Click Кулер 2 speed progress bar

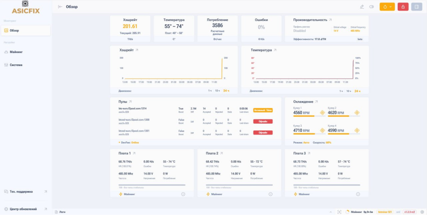(x=344, y=116)
